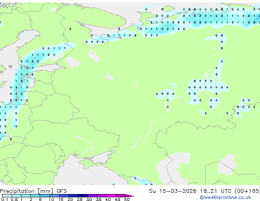Click the 'GFS' model label
260x201 pixels.
pyautogui.click(x=62, y=191)
